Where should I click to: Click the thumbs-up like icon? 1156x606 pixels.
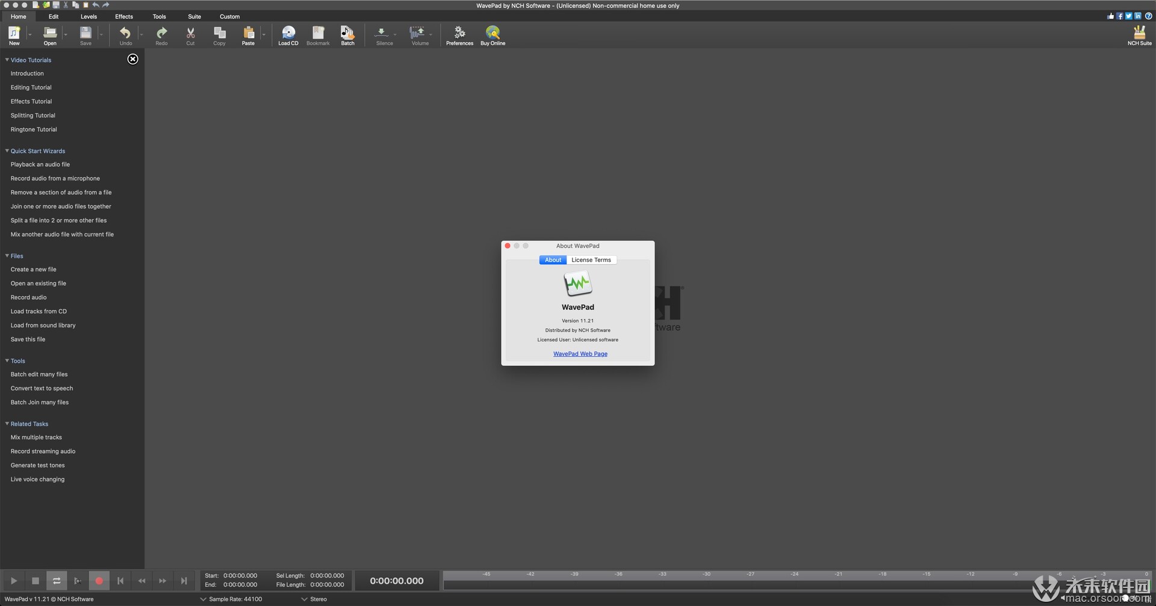coord(1111,16)
